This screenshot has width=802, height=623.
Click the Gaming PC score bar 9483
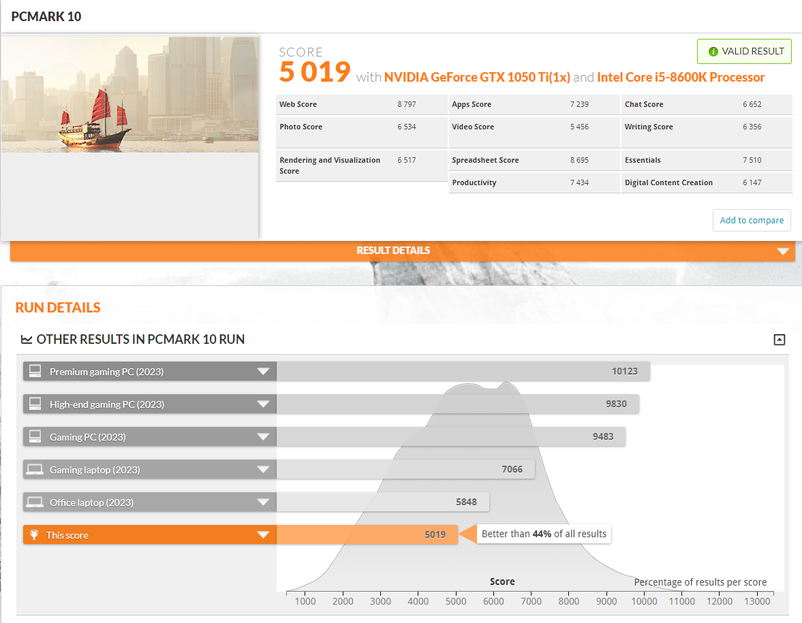(450, 437)
